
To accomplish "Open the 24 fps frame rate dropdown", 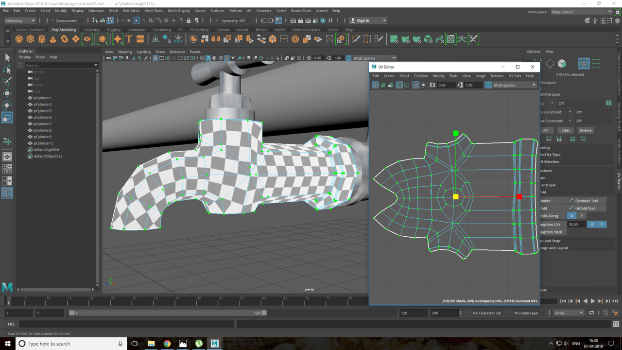I will click(x=569, y=313).
